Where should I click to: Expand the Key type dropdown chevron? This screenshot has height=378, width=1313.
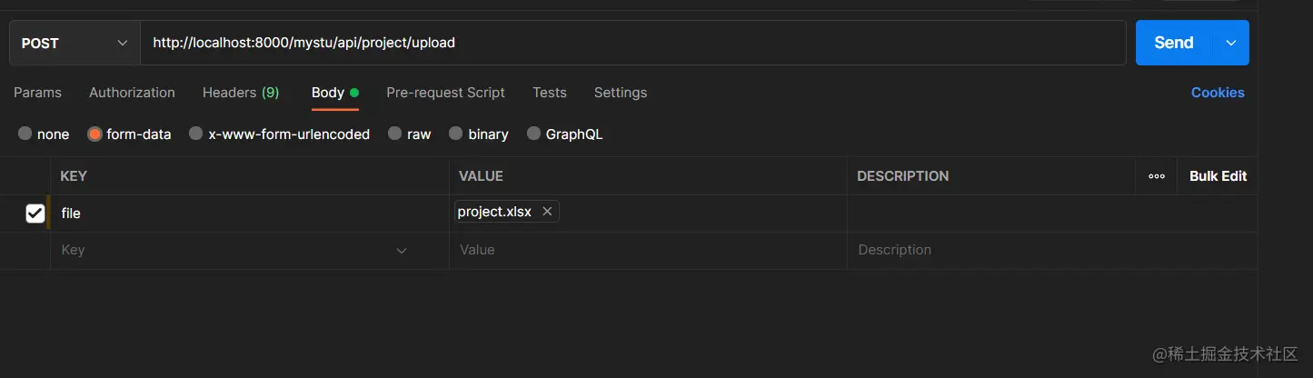click(x=402, y=251)
